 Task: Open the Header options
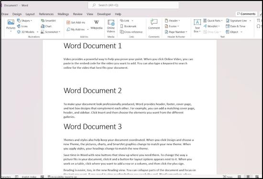(173, 21)
